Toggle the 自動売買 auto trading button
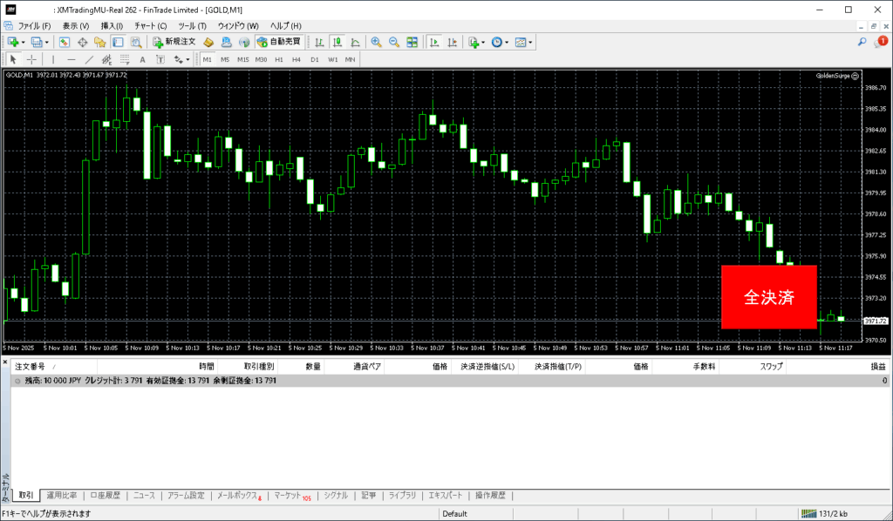Viewport: 893px width, 521px height. click(278, 42)
